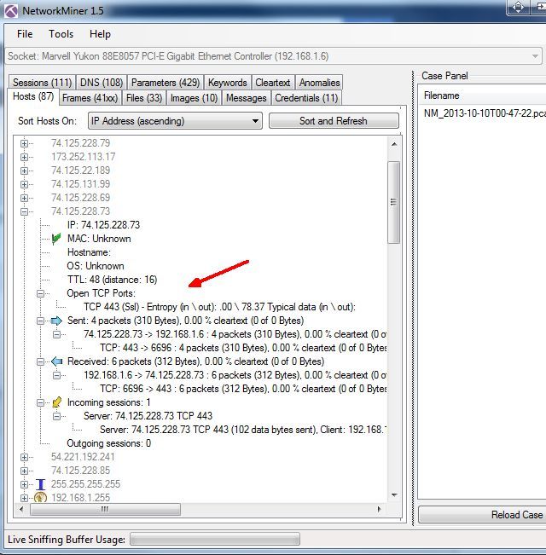Expand the 74.125.228.79 host node
The height and width of the screenshot is (555, 546).
coord(25,143)
